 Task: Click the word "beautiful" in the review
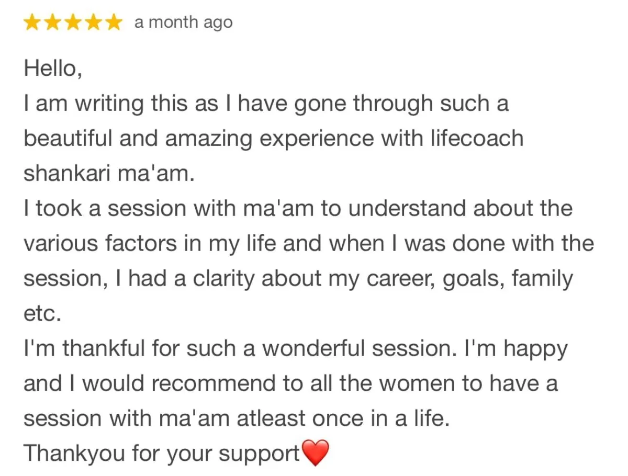tap(68, 139)
